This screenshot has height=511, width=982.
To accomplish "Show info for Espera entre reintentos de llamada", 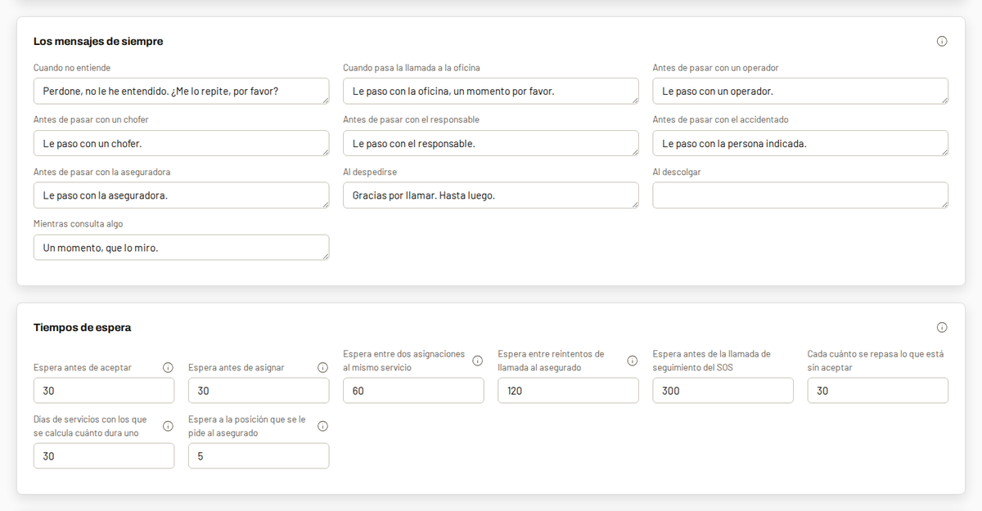I will click(x=632, y=361).
